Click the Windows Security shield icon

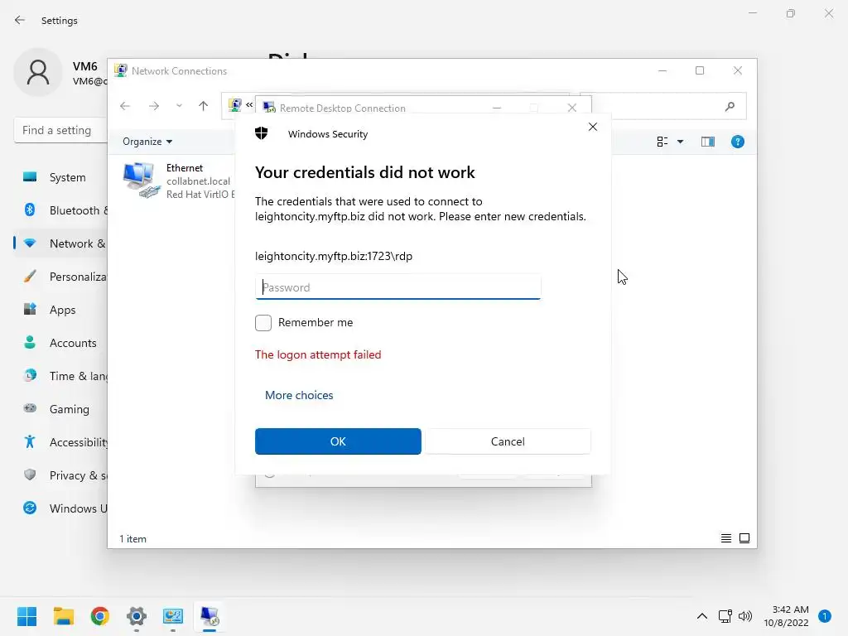[262, 133]
